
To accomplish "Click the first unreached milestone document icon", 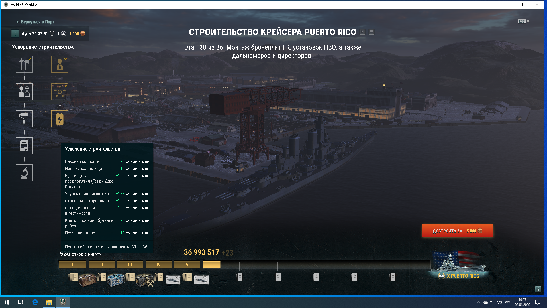I will [x=240, y=277].
